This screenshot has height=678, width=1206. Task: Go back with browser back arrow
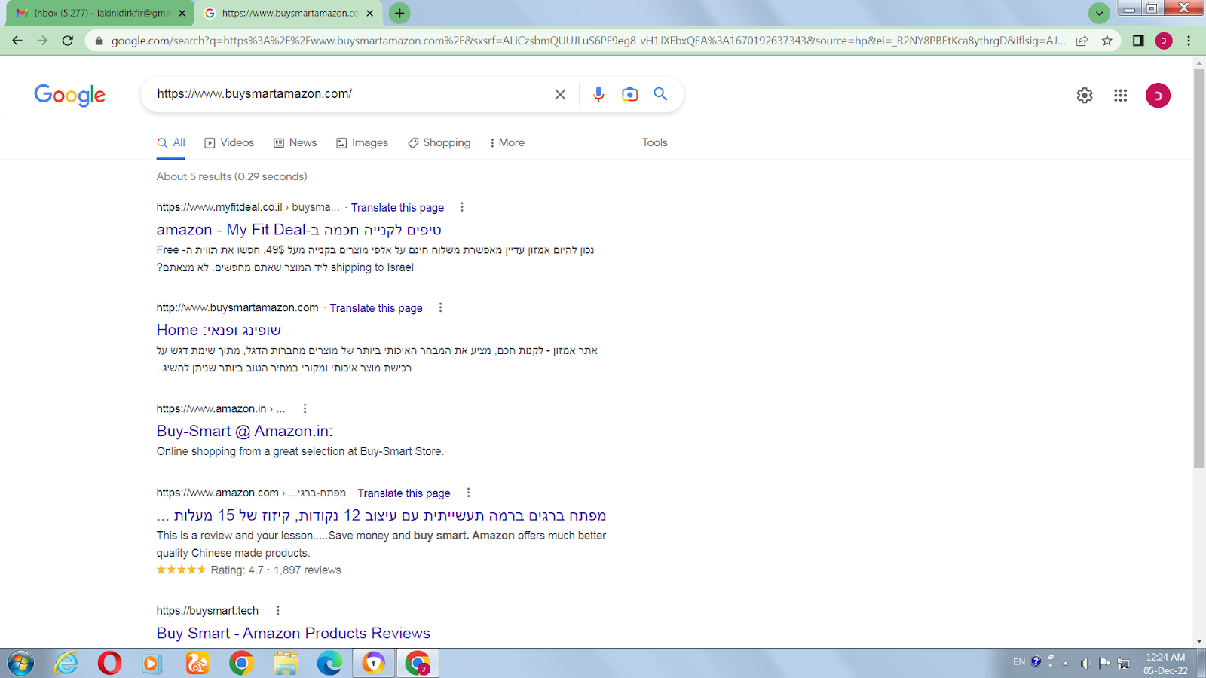(17, 41)
